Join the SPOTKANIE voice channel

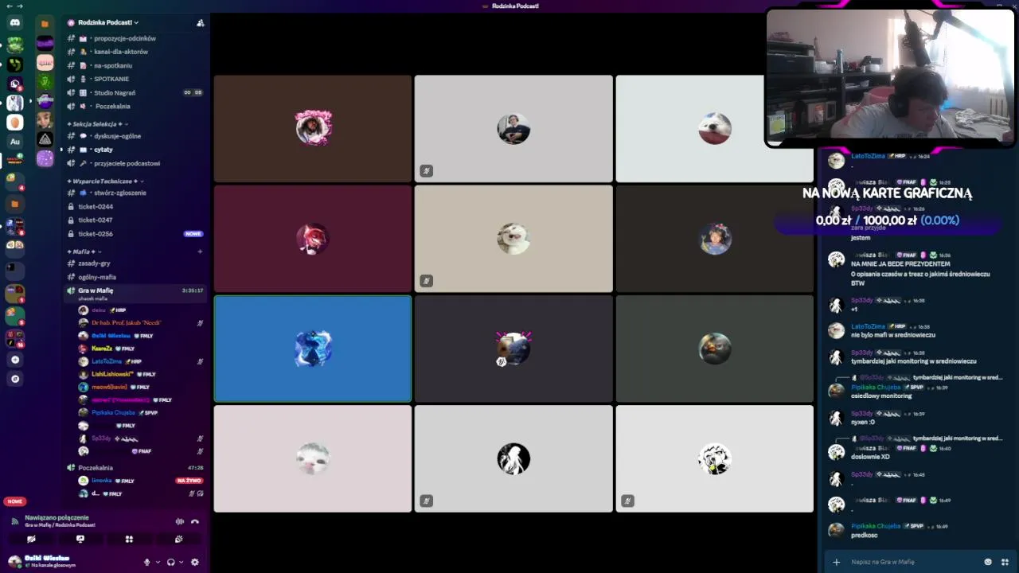click(135, 79)
